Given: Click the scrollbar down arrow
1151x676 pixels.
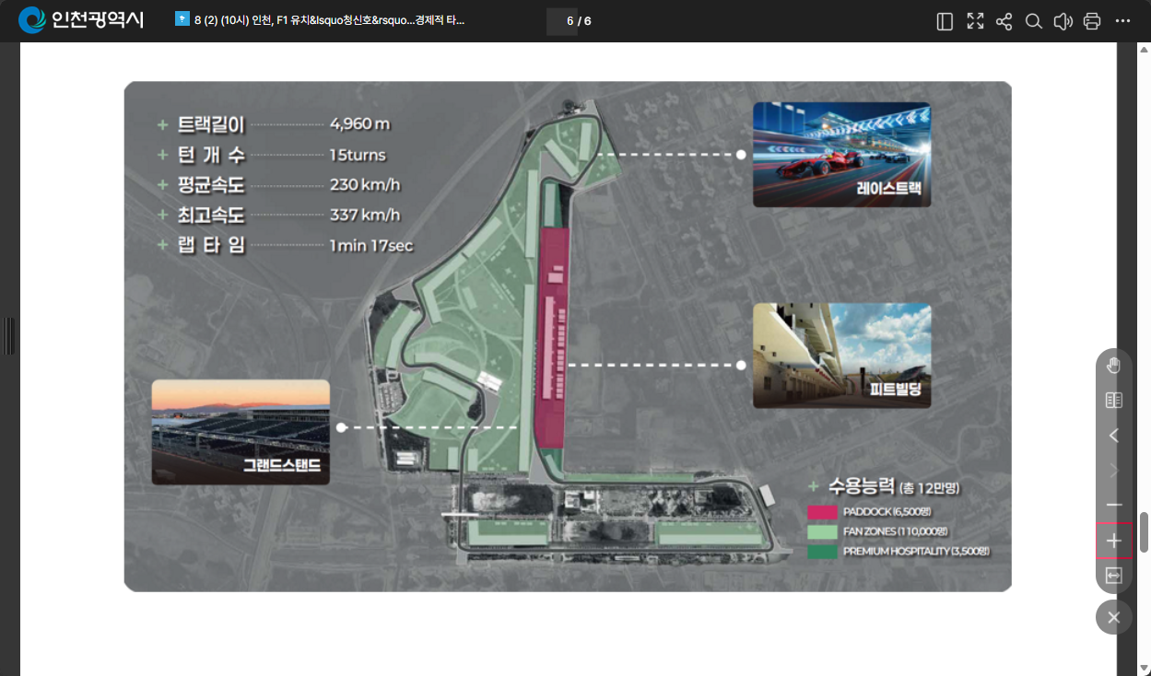Looking at the screenshot, I should point(1144,668).
